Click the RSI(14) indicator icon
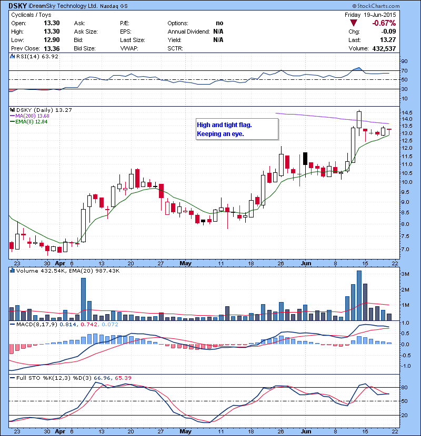Screen dimensions: 421x436 [x=13, y=56]
